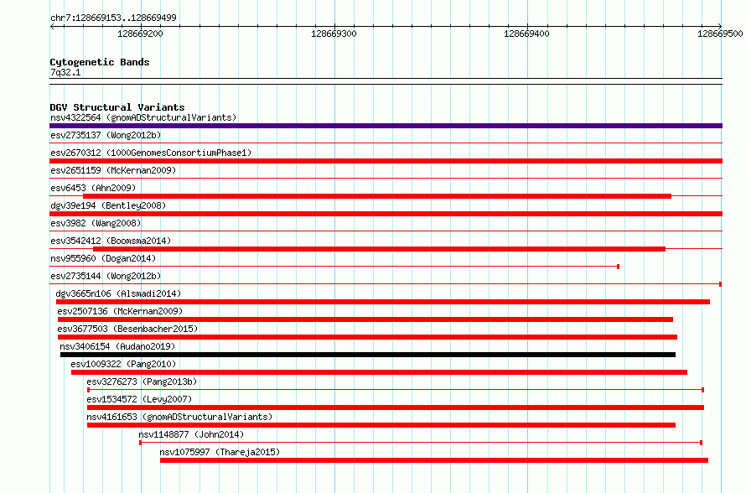
Task: Open dgv3665n106 (Alsmadi2014) variant
Action: coord(118,293)
